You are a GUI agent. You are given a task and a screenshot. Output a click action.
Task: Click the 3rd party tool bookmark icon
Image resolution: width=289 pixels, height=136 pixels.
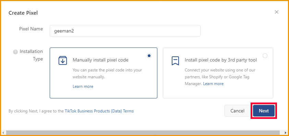[175, 61]
